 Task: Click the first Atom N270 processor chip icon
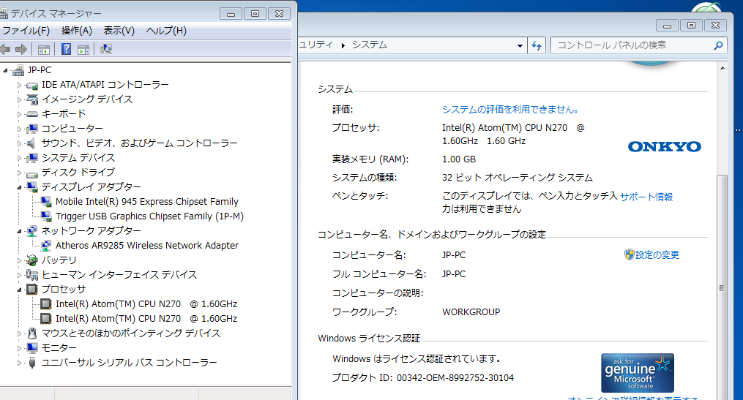46,304
